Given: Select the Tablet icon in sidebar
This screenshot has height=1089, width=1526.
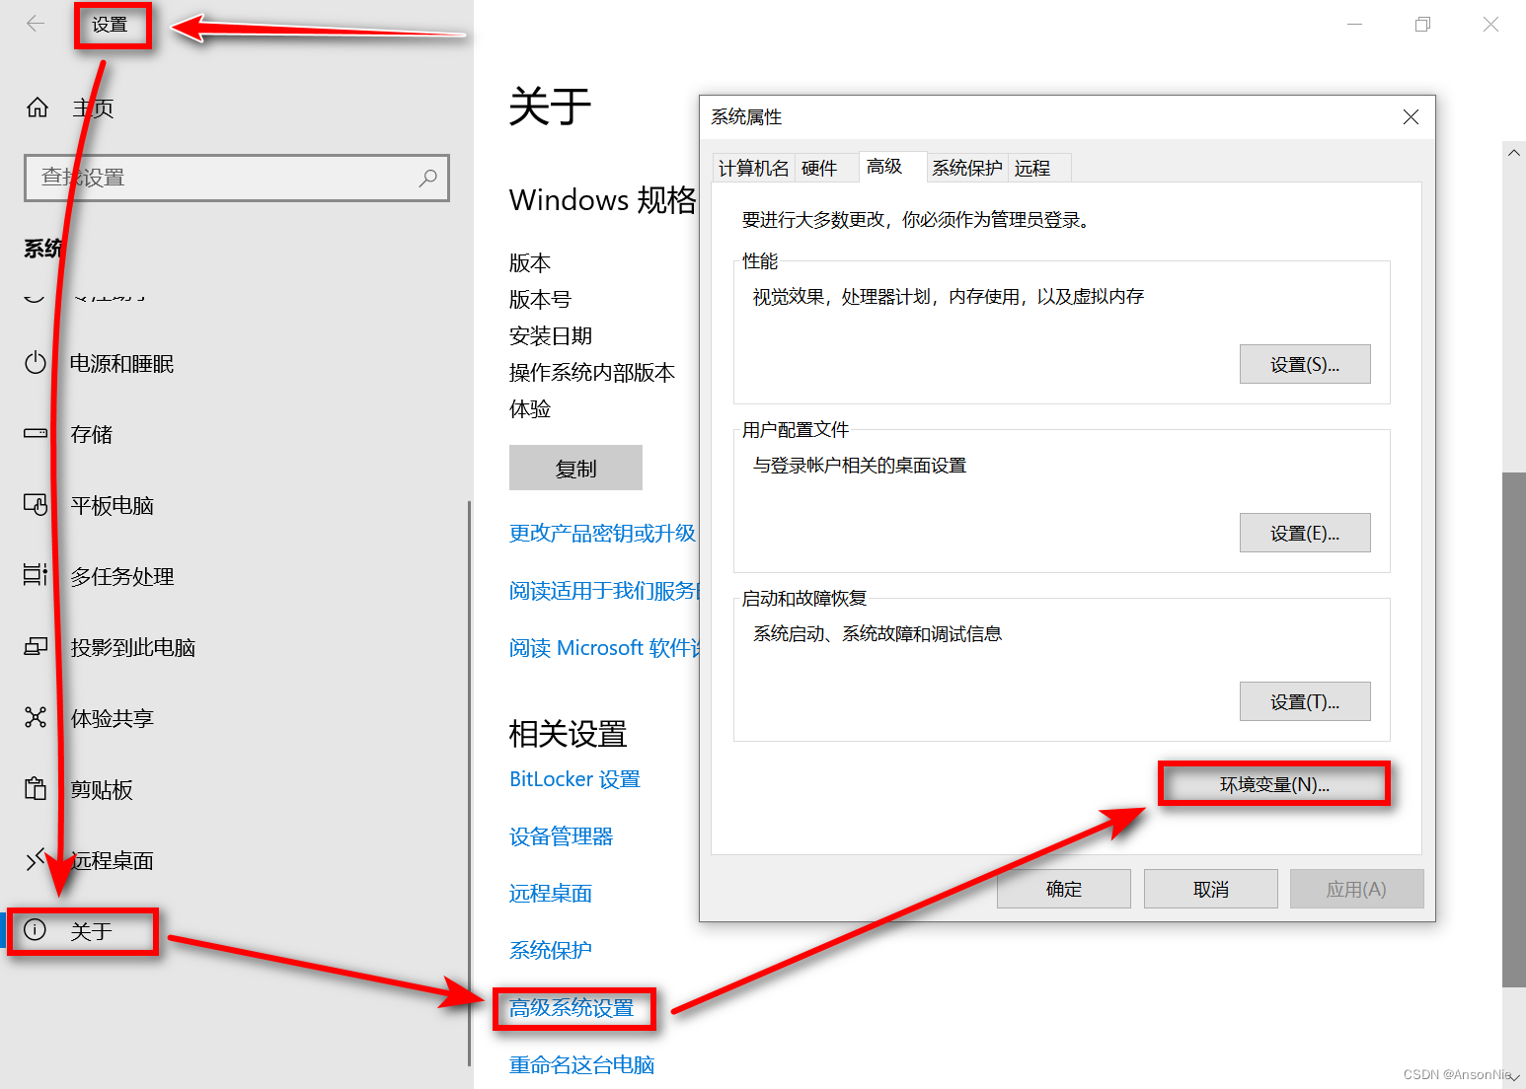Looking at the screenshot, I should tap(36, 505).
